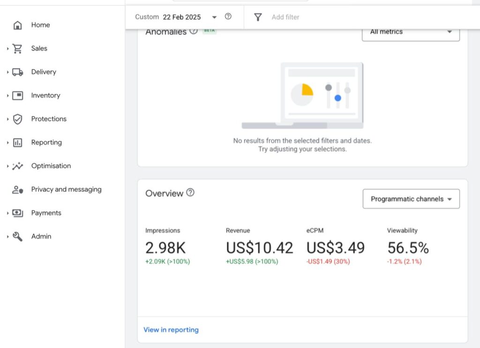Click the Admin wrench icon

18,237
